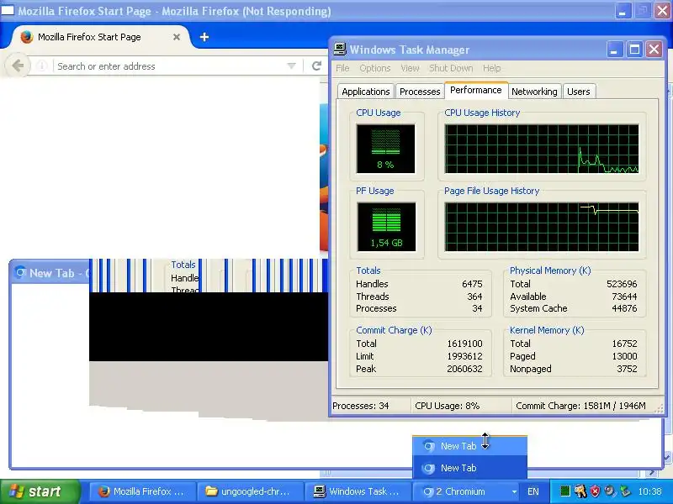Open Task Manager Help menu
The image size is (673, 504).
click(491, 68)
